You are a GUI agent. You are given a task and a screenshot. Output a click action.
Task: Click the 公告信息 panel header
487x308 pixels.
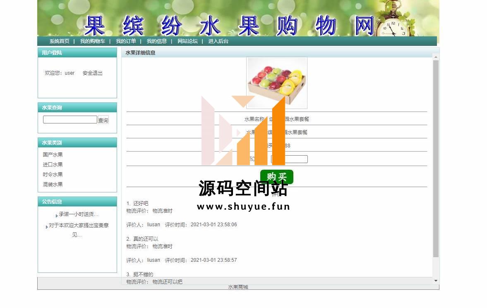[77, 202]
